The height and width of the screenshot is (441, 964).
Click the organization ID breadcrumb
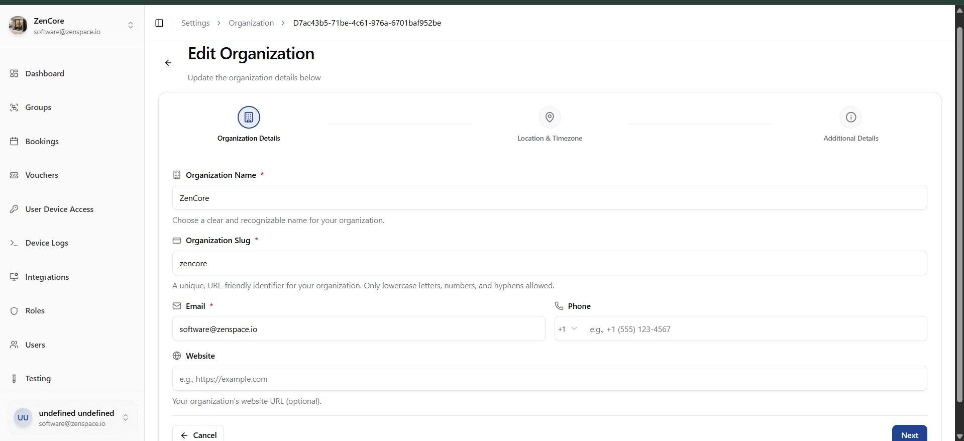coord(367,23)
